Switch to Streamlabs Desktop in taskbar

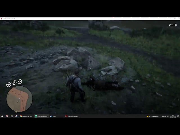[x=41, y=116]
